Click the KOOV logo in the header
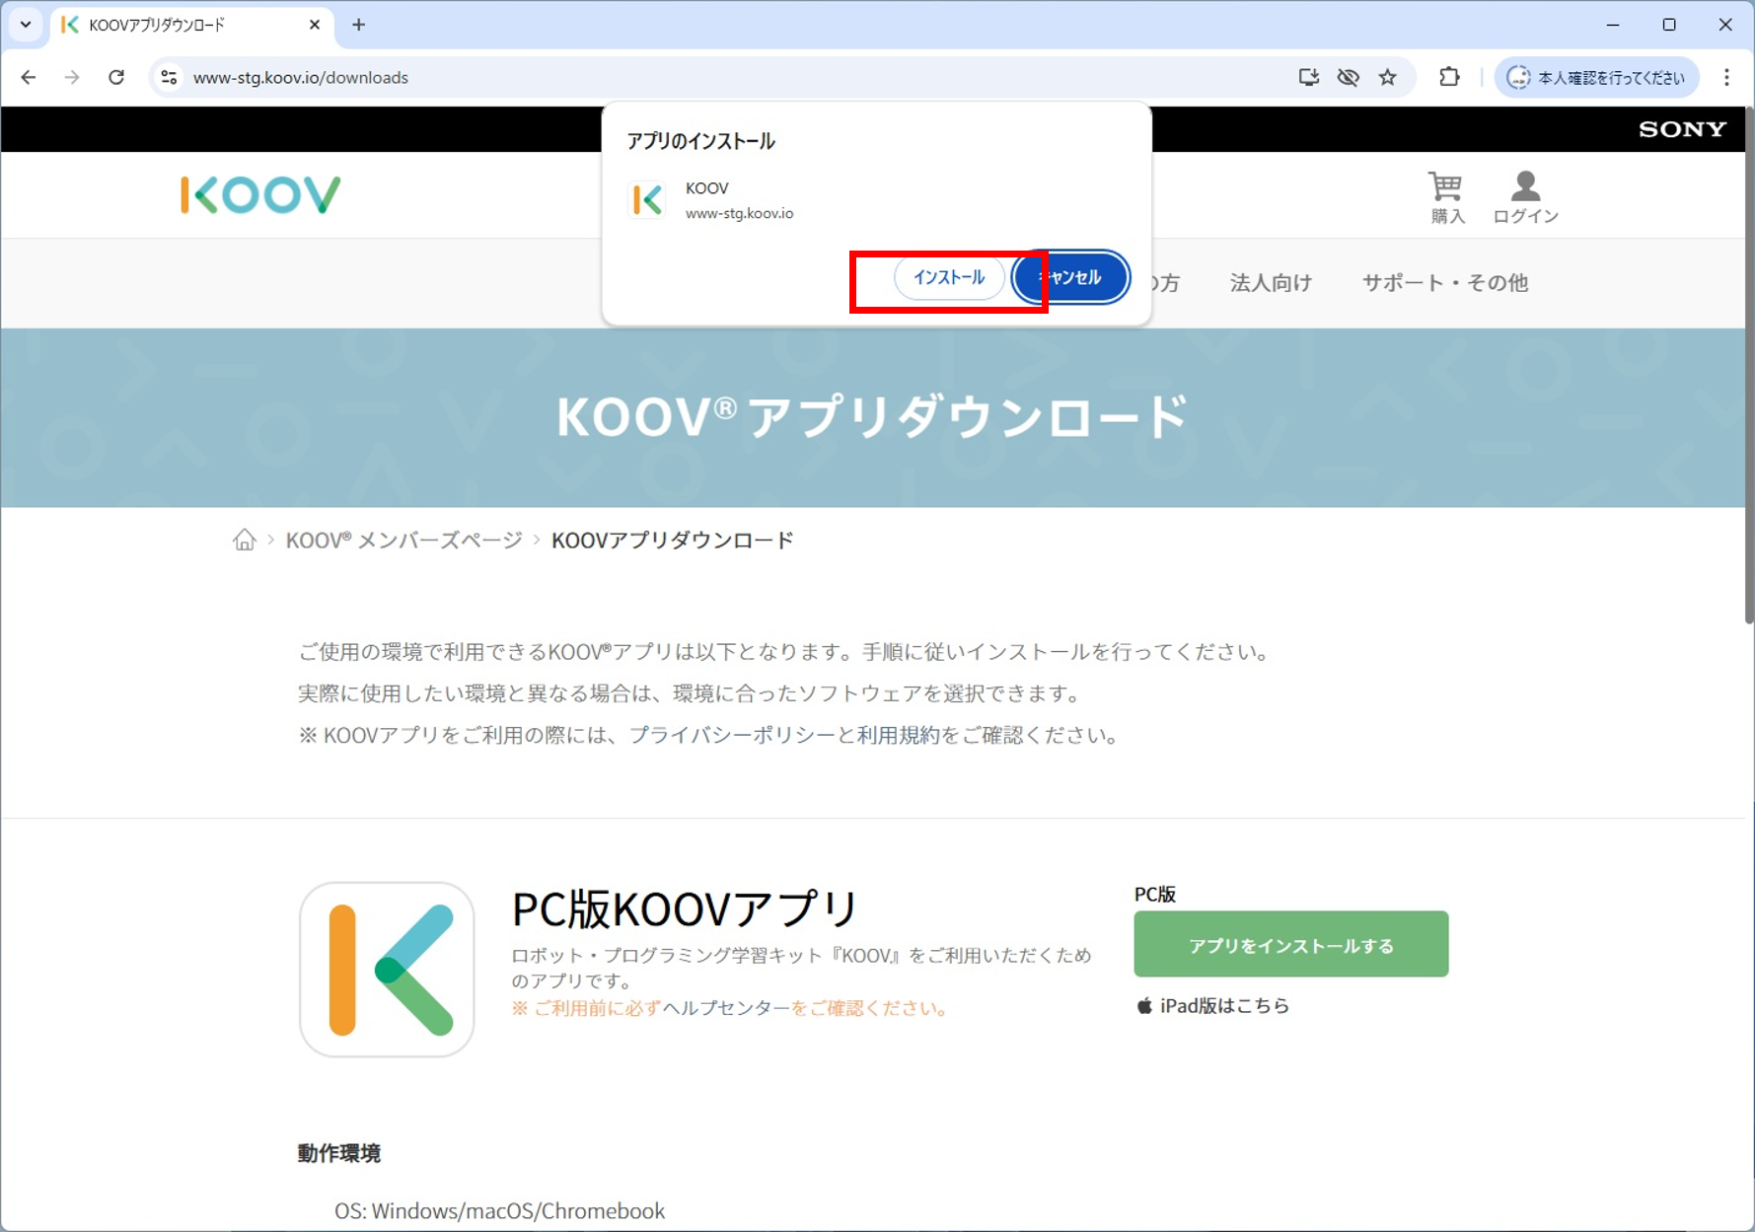Viewport: 1755px width, 1232px height. coord(260,194)
